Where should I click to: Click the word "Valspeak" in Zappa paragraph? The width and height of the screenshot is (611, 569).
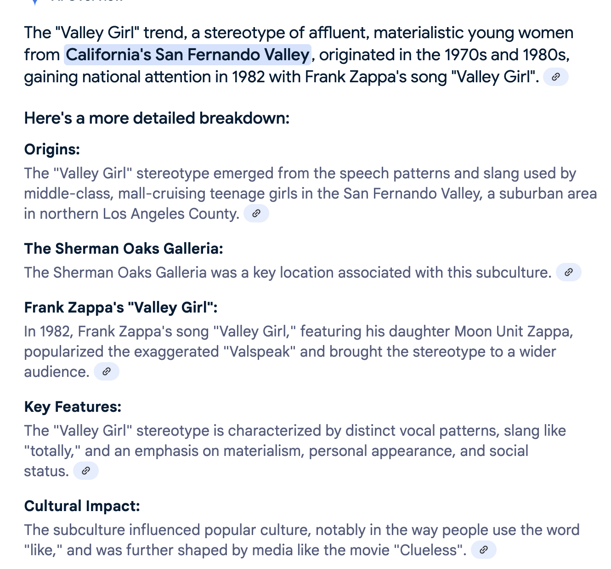(260, 352)
